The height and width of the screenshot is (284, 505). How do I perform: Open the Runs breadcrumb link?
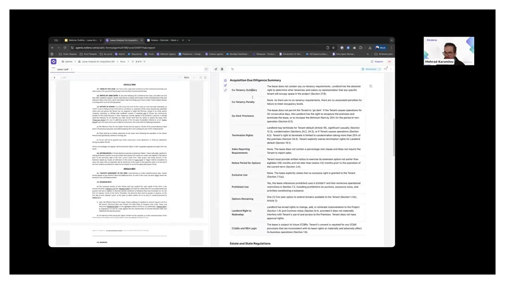tap(122, 62)
